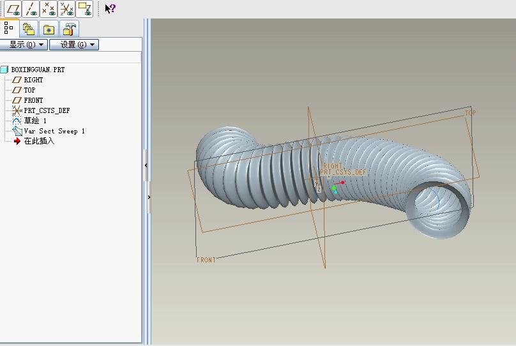This screenshot has height=346, width=516.
Task: Click the sweep icon beside Var Sect Sweep
Action: (17, 131)
